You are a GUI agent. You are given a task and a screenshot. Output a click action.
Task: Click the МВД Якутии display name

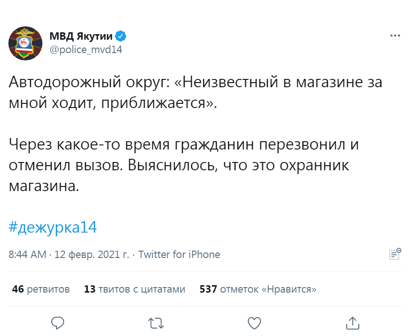[81, 36]
